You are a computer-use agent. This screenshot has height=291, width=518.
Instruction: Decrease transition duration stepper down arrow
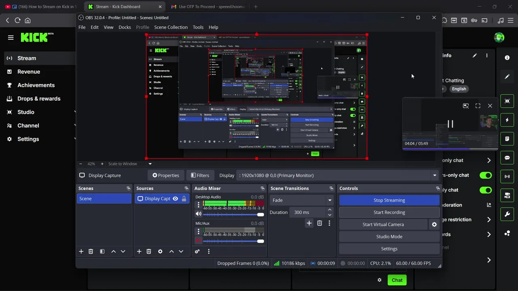329,215
